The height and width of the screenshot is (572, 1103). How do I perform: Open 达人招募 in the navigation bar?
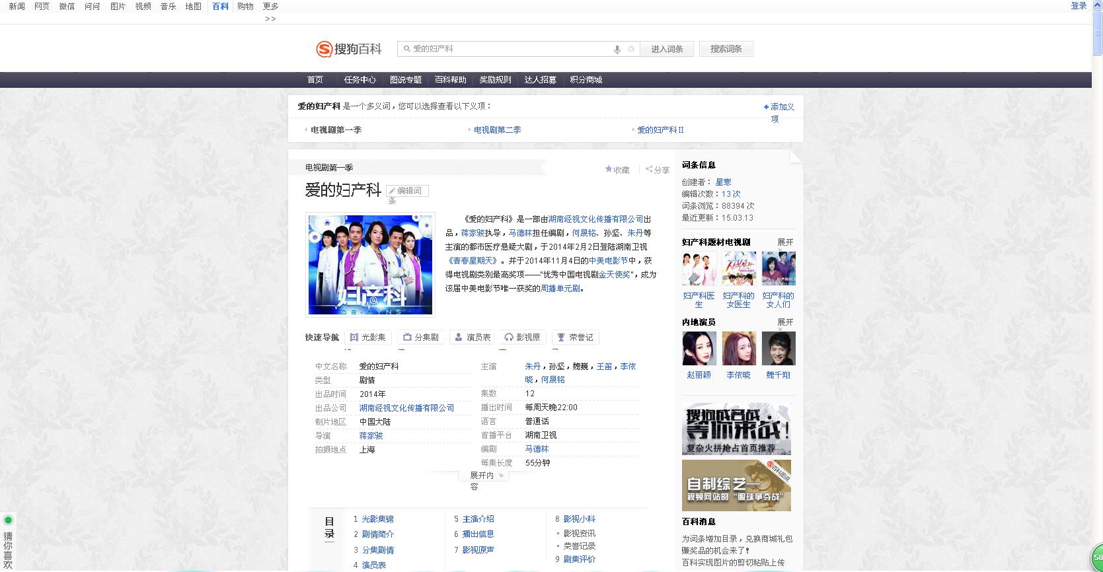point(540,80)
